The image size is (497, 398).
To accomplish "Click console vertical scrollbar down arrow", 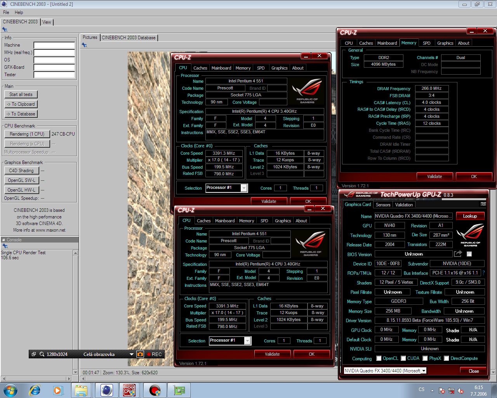I will tap(75, 372).
